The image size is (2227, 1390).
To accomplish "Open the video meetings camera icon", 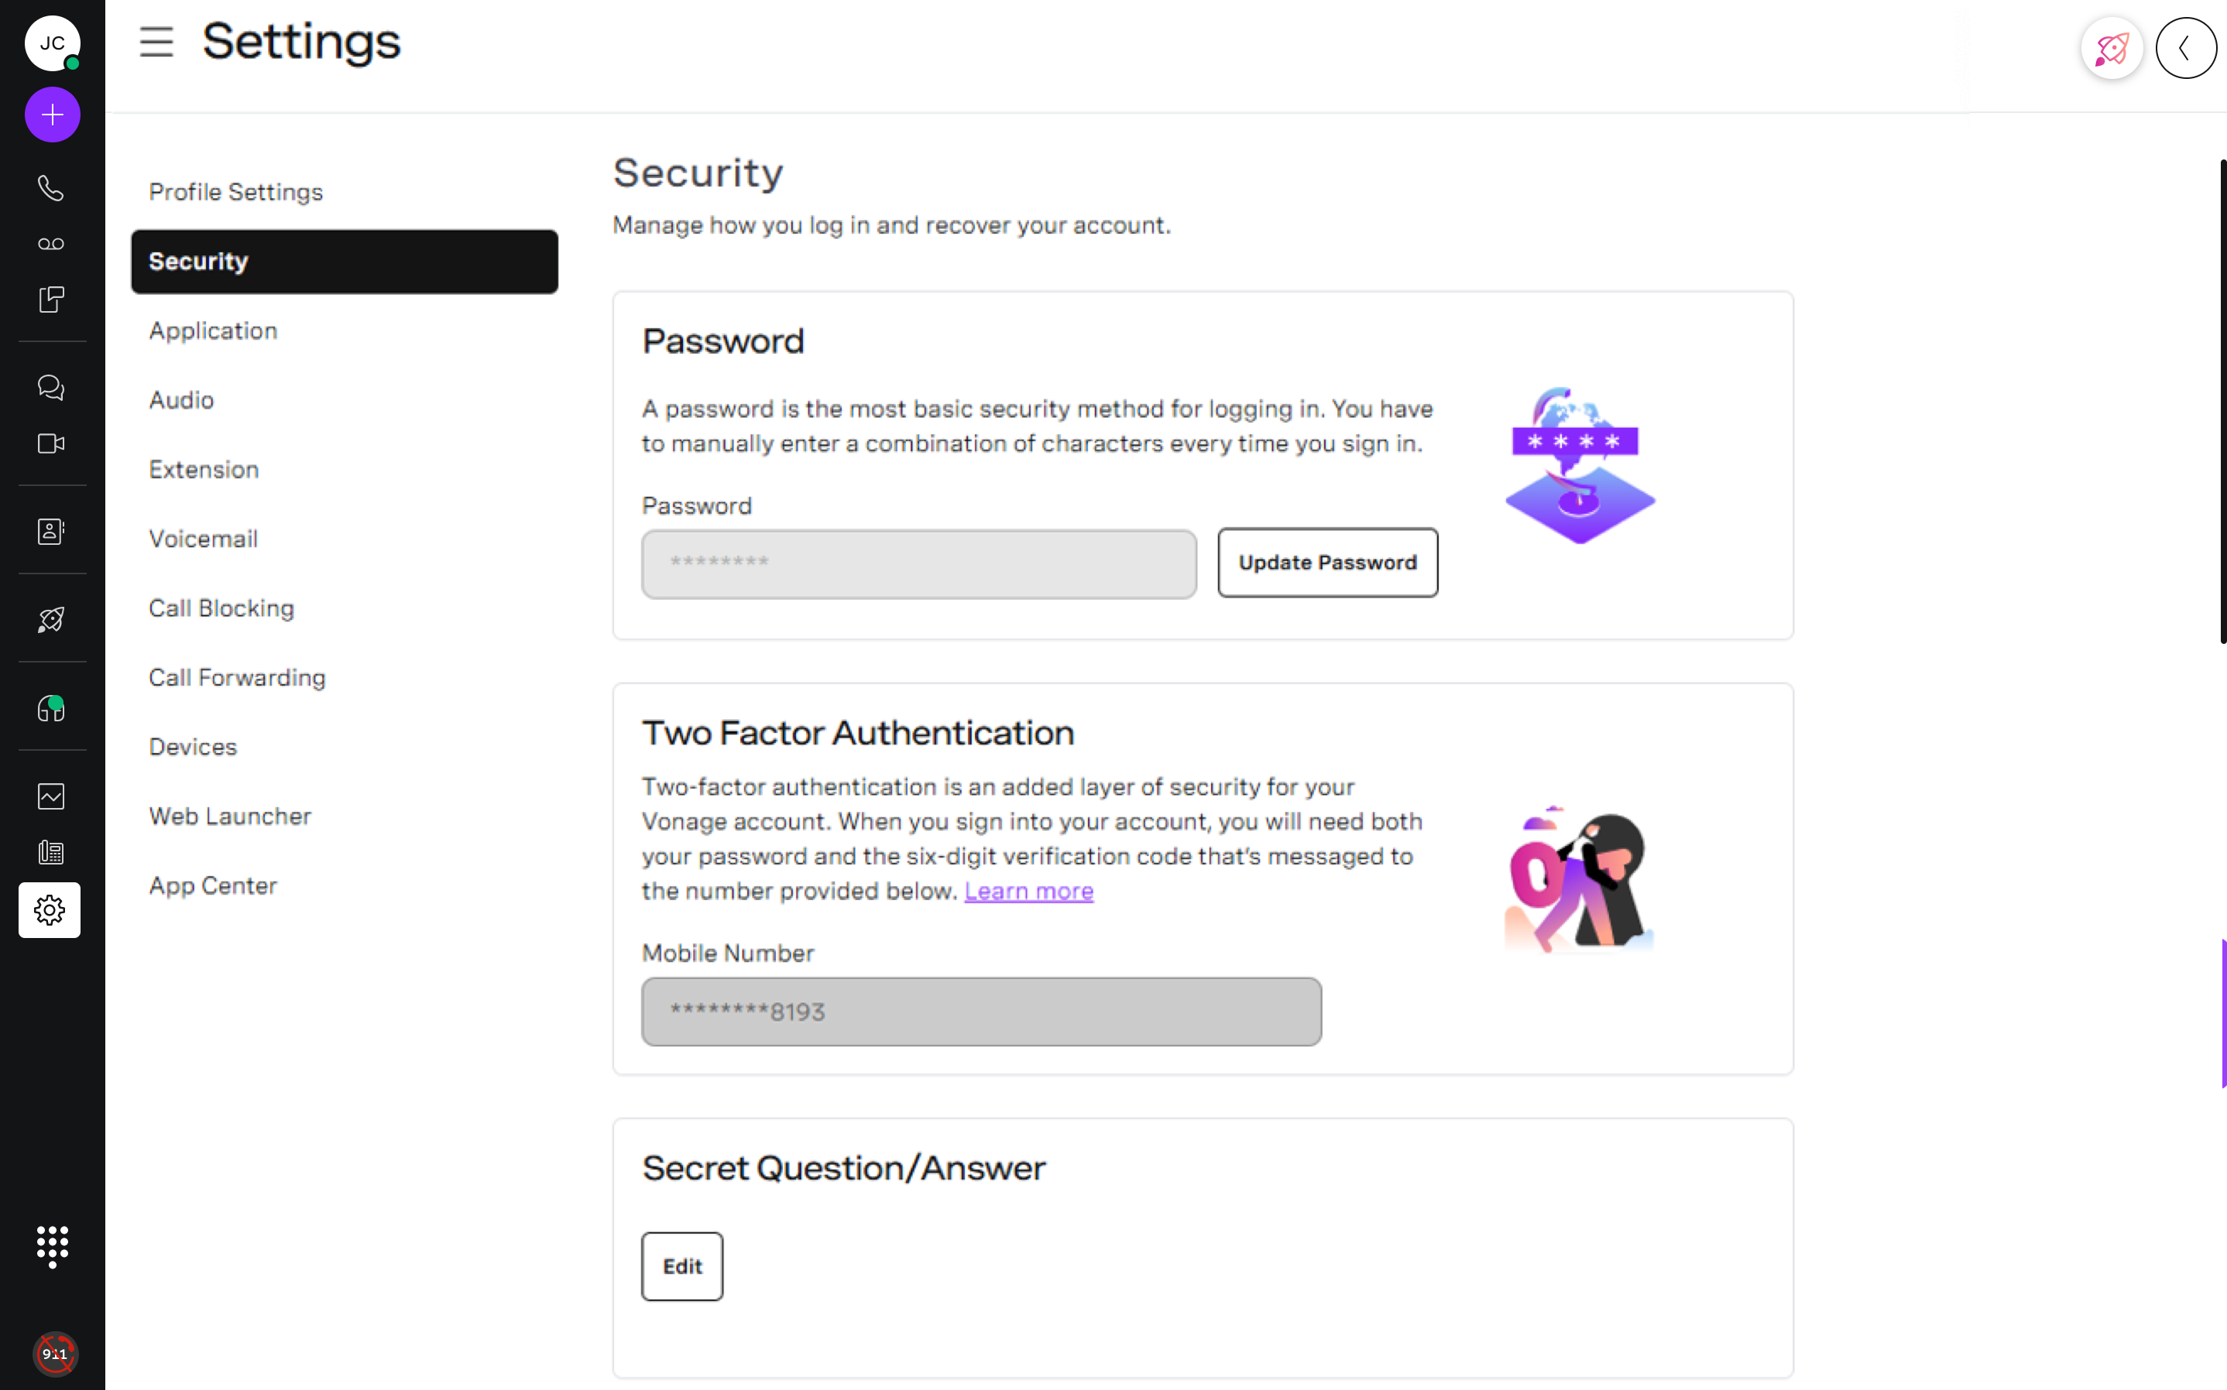I will 50,444.
